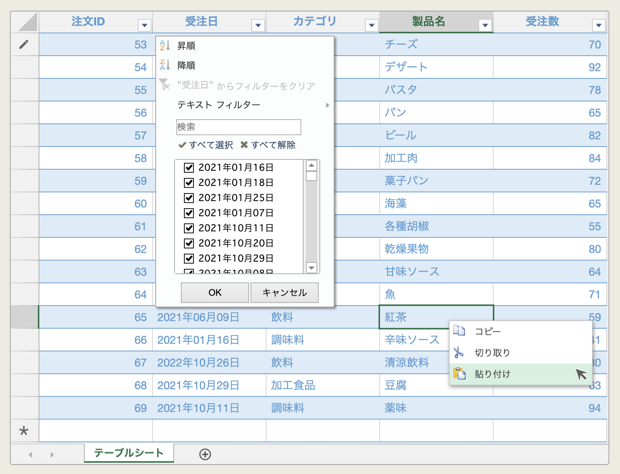620x474 pixels.
Task: Toggle the 2021年01月25日 checkbox
Action: point(189,198)
